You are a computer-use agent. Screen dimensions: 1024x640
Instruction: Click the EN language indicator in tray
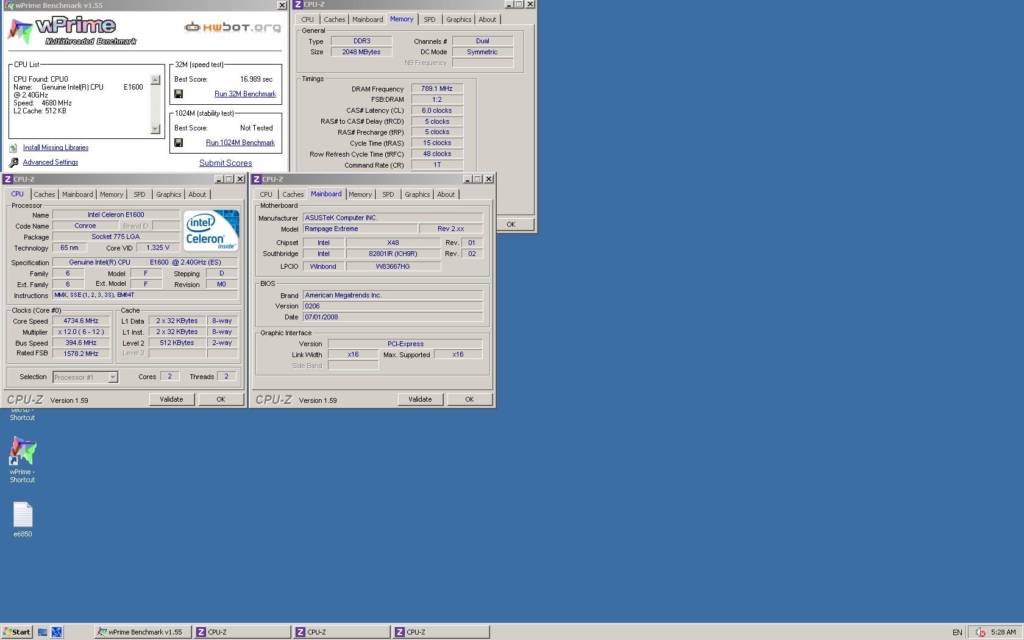pos(958,633)
